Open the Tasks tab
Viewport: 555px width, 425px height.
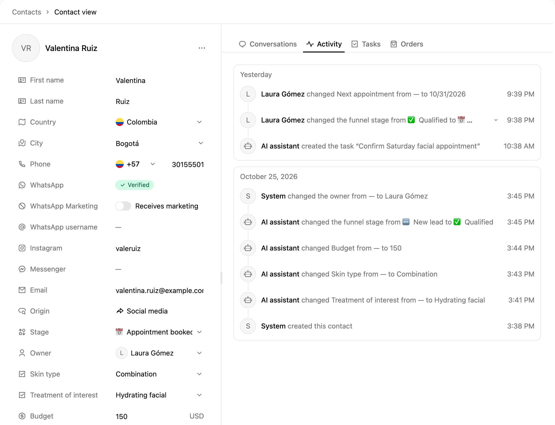click(366, 44)
